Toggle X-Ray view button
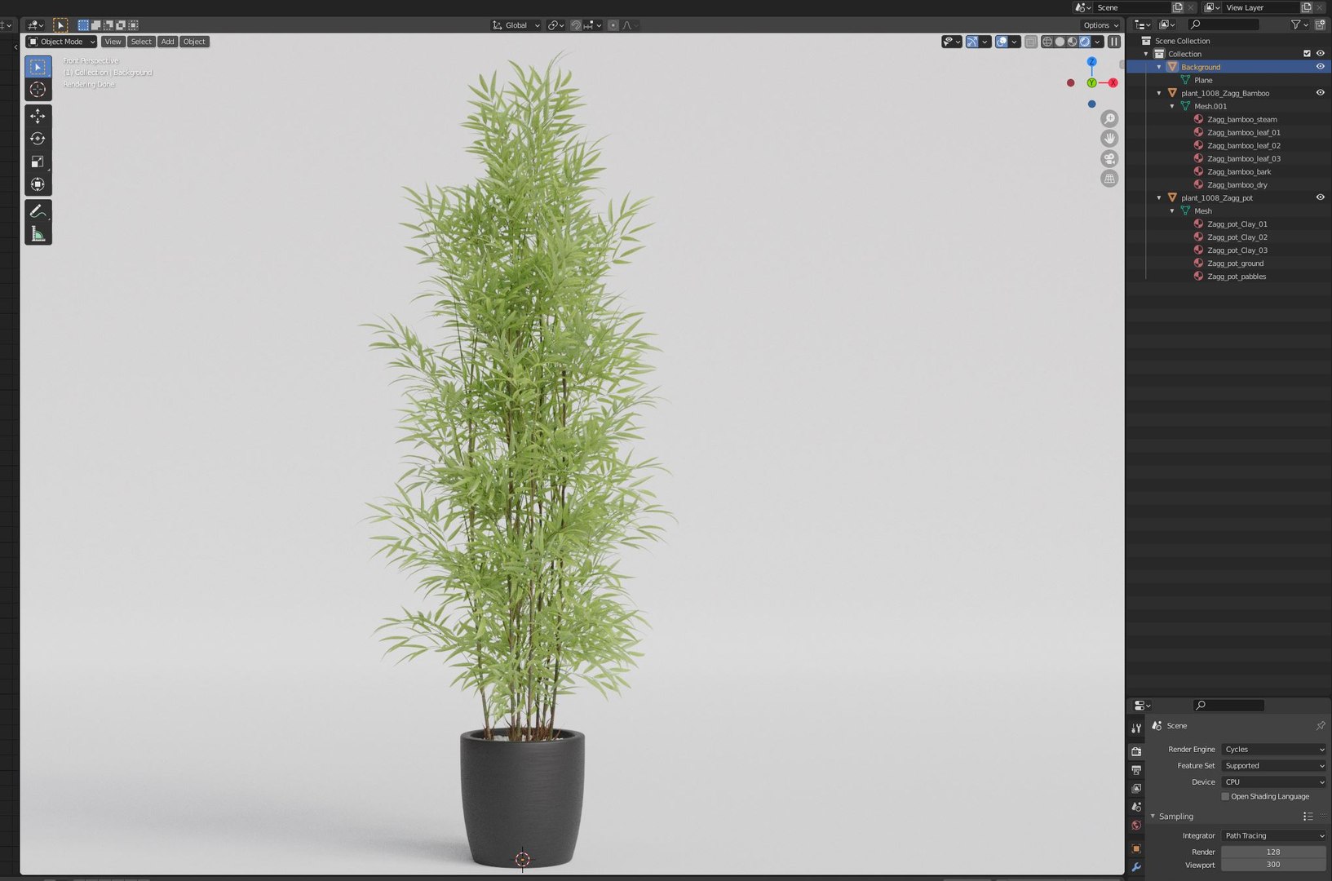The height and width of the screenshot is (881, 1332). coord(1031,42)
